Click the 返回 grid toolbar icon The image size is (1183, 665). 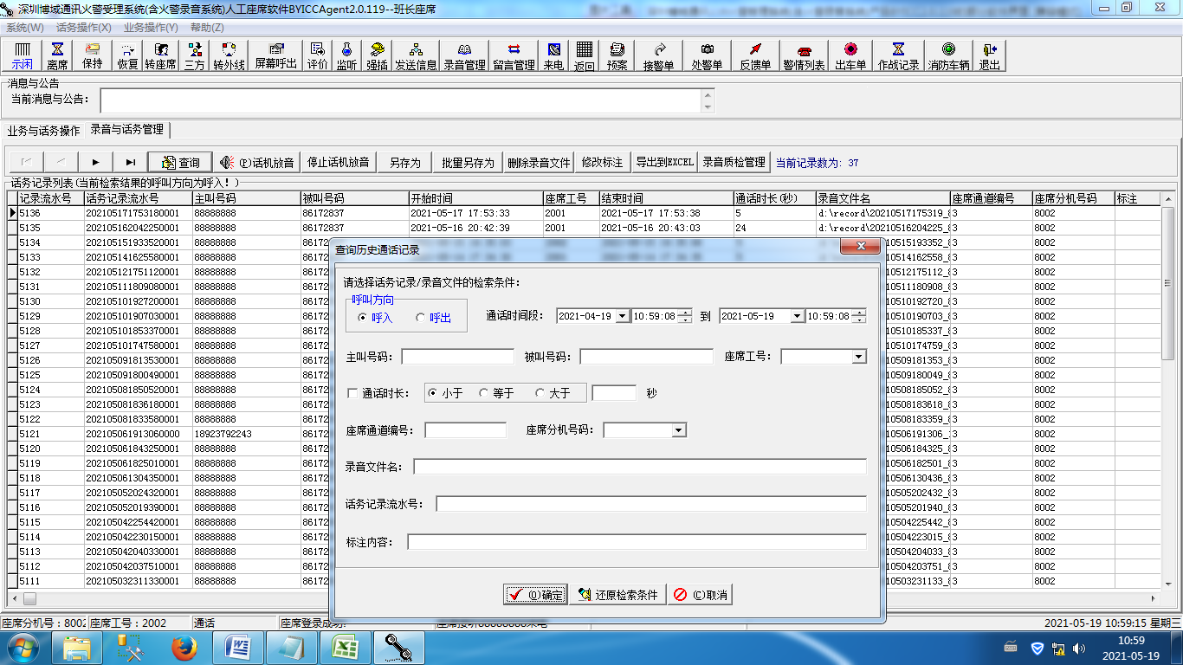(x=585, y=56)
